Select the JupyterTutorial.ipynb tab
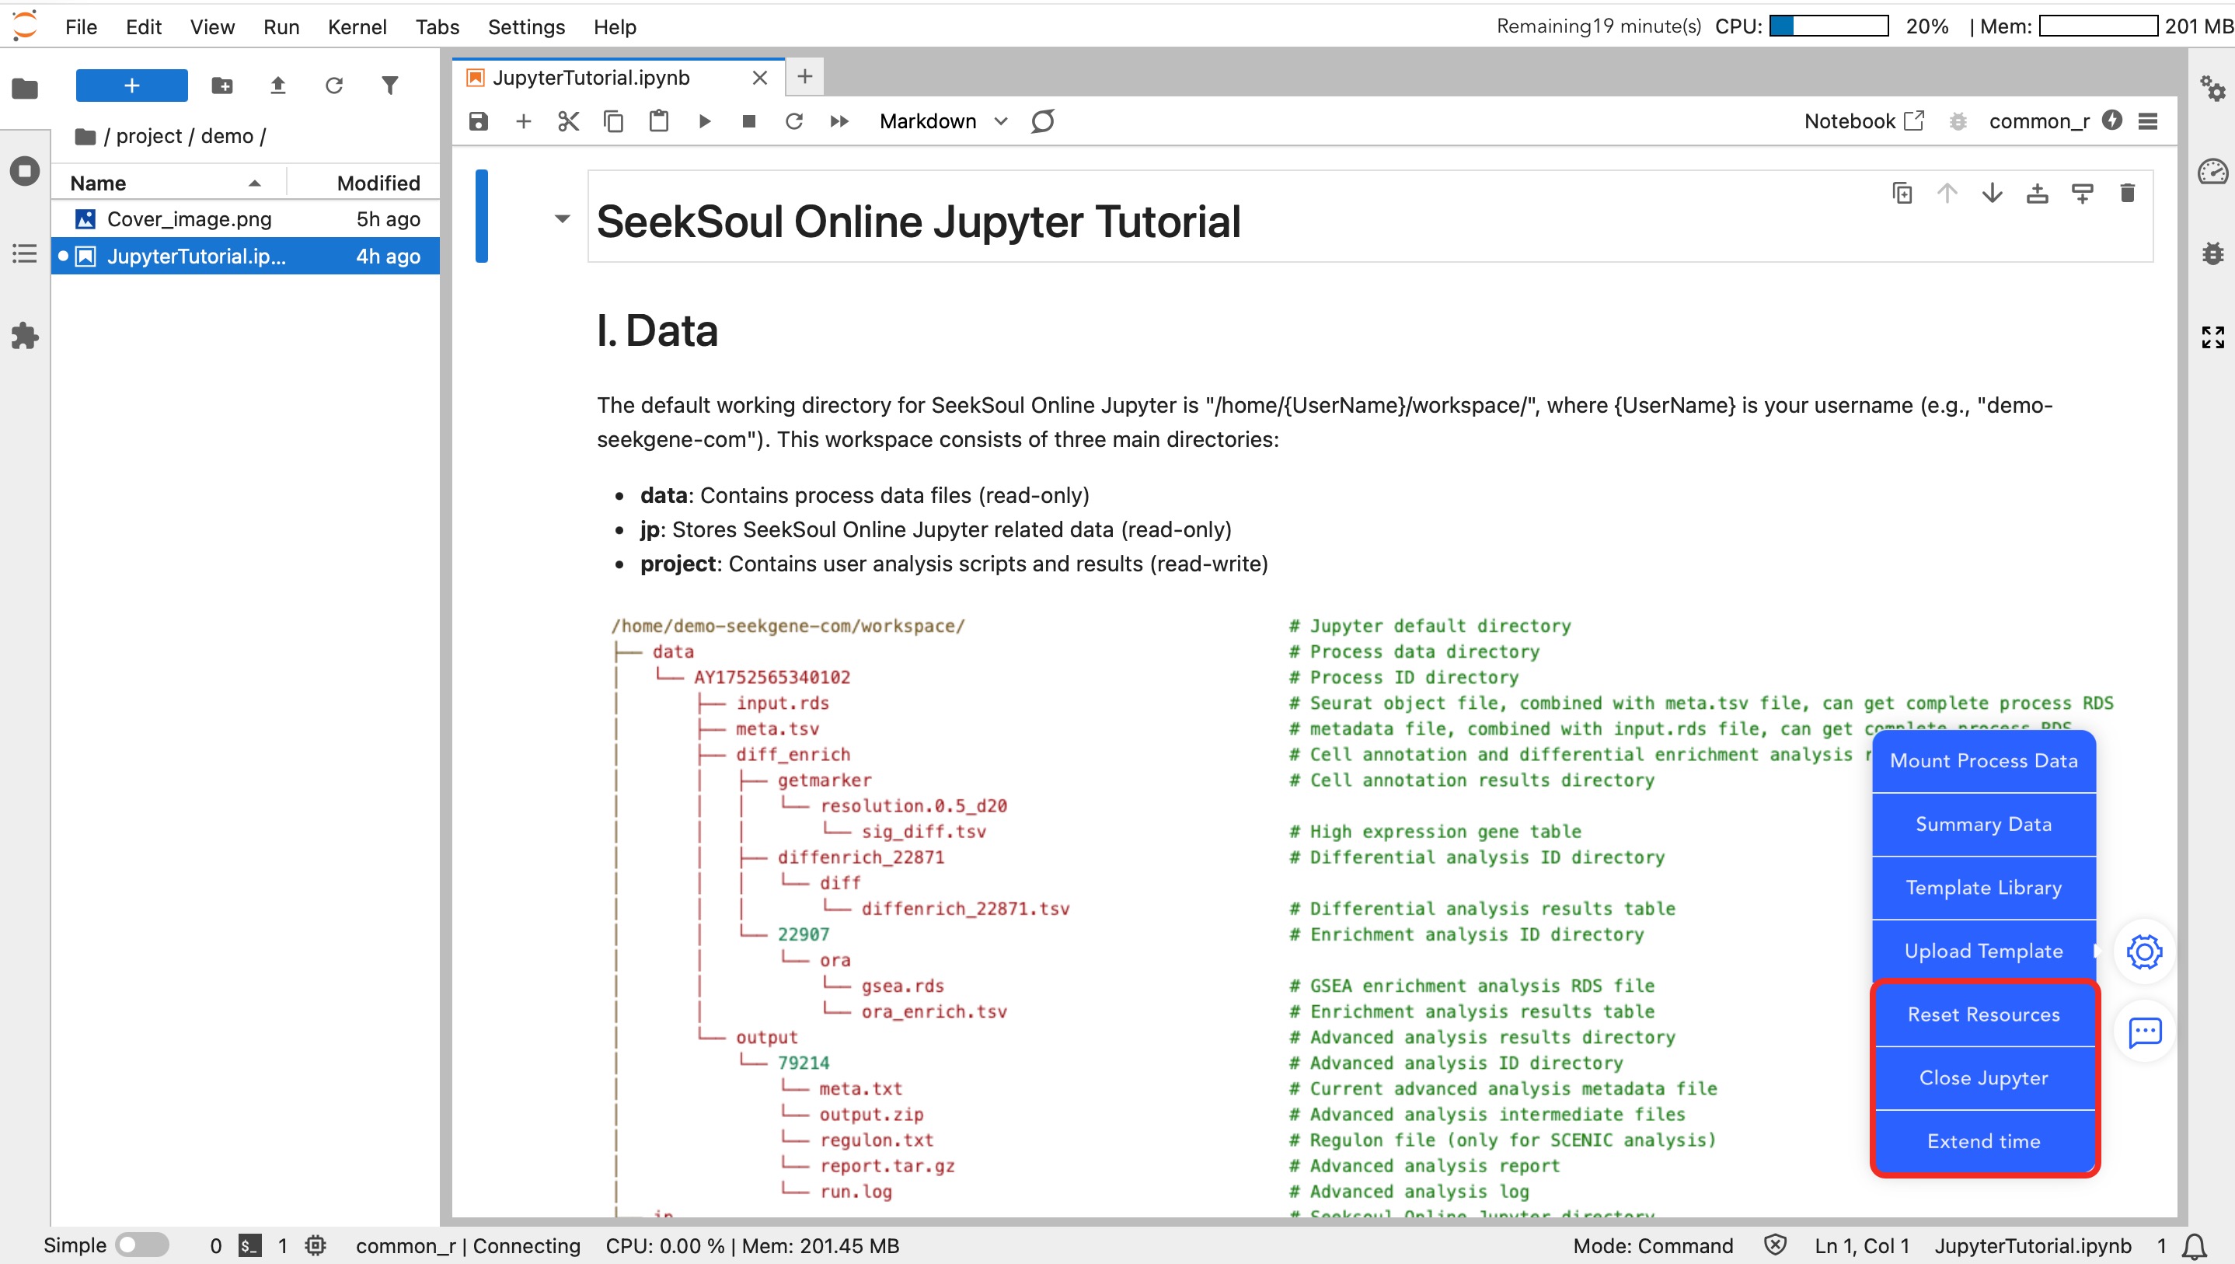The height and width of the screenshot is (1264, 2235). 591,79
